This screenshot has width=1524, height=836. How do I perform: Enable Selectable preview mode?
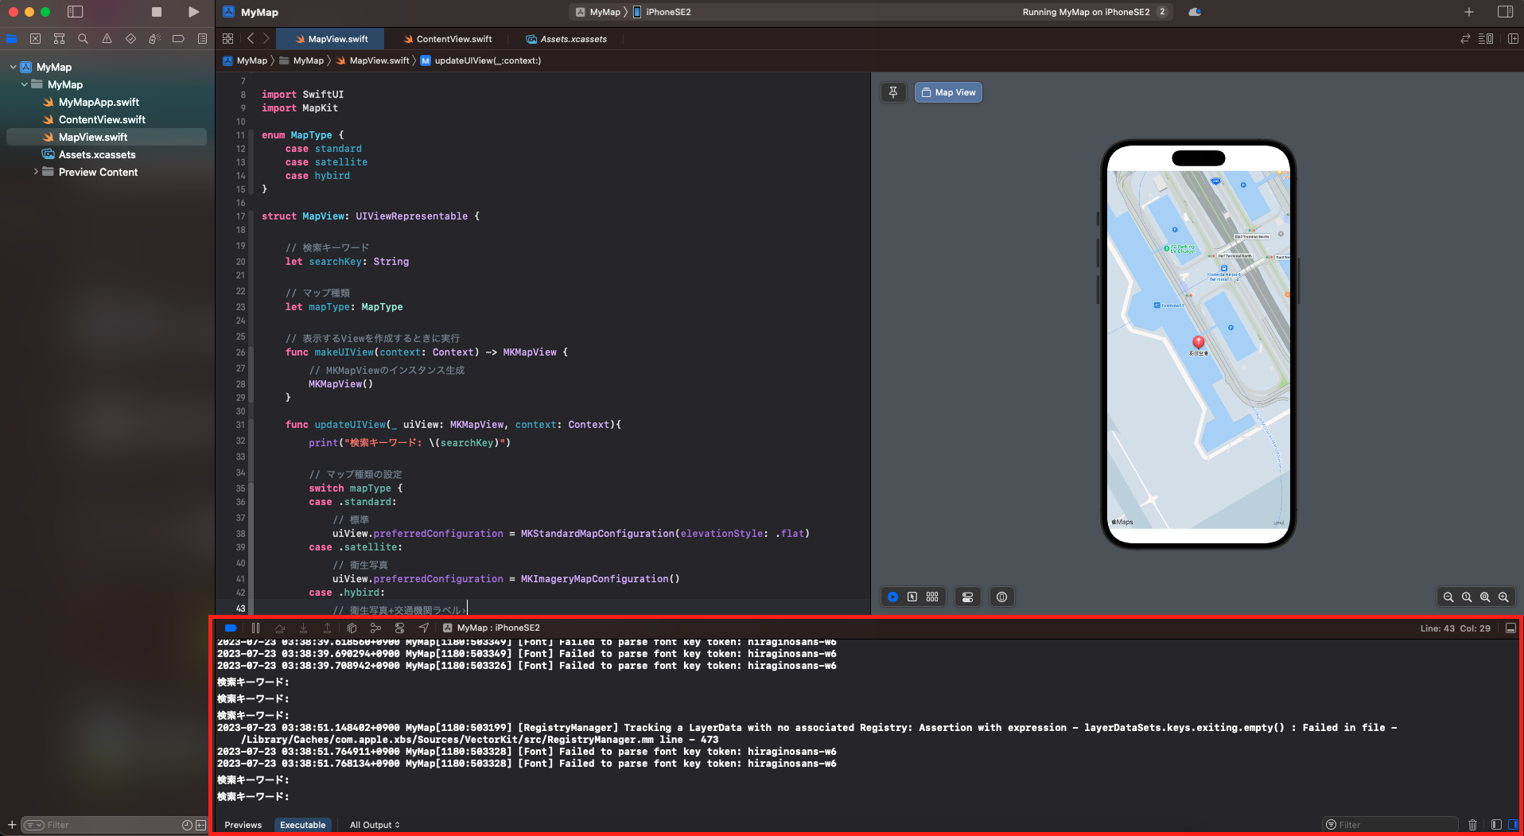912,597
